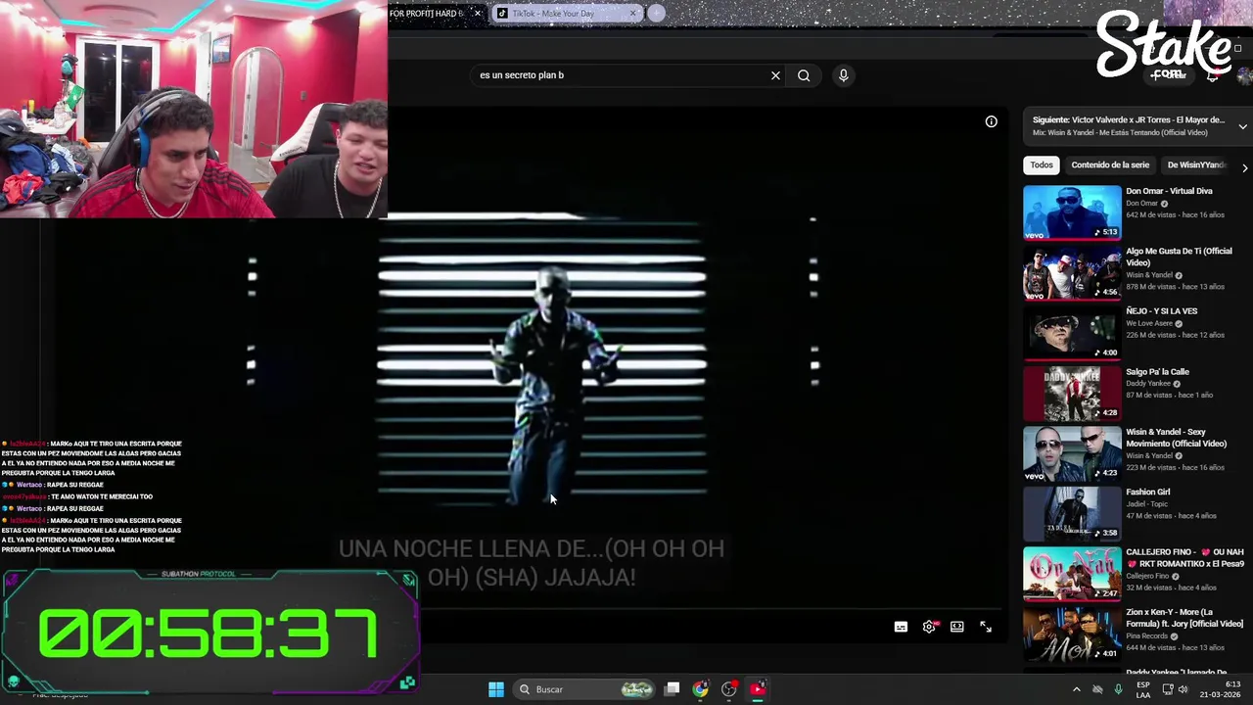
Task: Open OBS Studio from the taskbar
Action: [729, 689]
